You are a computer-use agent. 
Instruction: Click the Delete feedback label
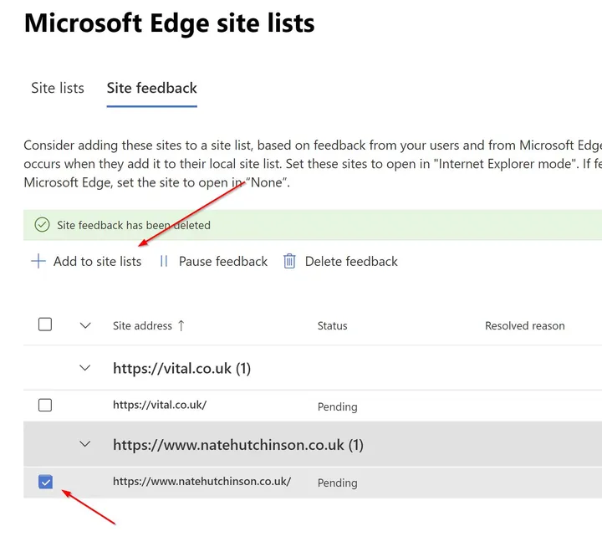pos(351,261)
